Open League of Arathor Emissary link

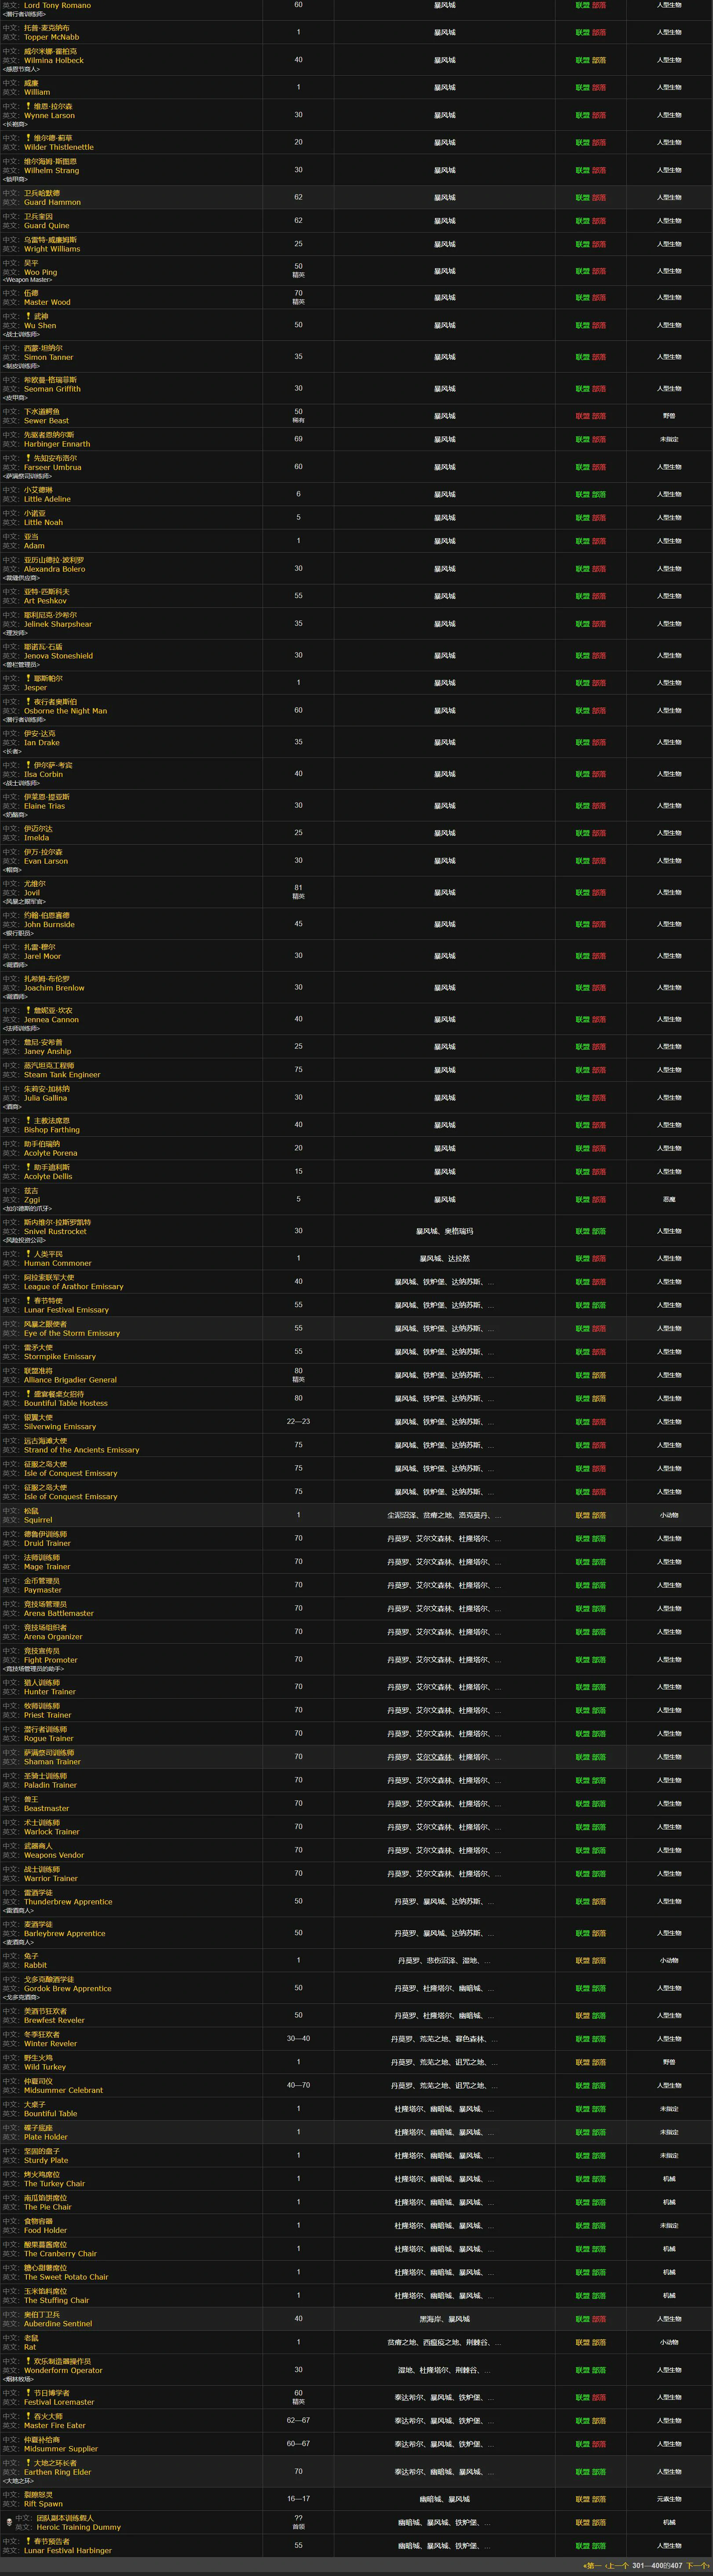[x=74, y=1287]
